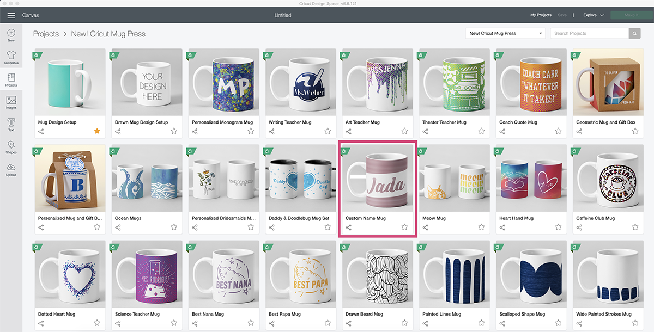
Task: Share the Best Nana Mug project
Action: click(x=195, y=323)
